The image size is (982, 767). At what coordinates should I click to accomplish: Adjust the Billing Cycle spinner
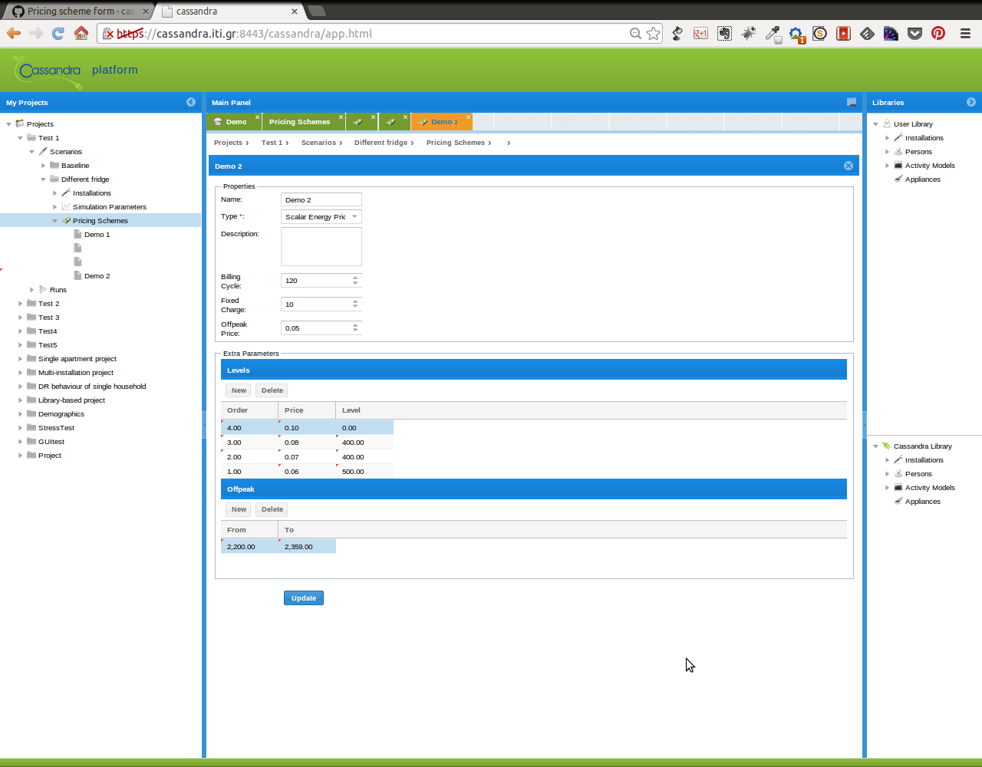point(355,281)
